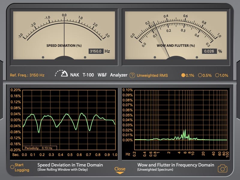Click the Periodicity 0.13 Hz box
Image resolution: width=240 pixels, height=180 pixels.
pos(40,148)
